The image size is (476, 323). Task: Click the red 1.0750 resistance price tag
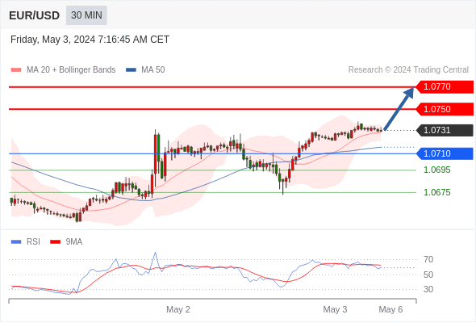coord(445,109)
